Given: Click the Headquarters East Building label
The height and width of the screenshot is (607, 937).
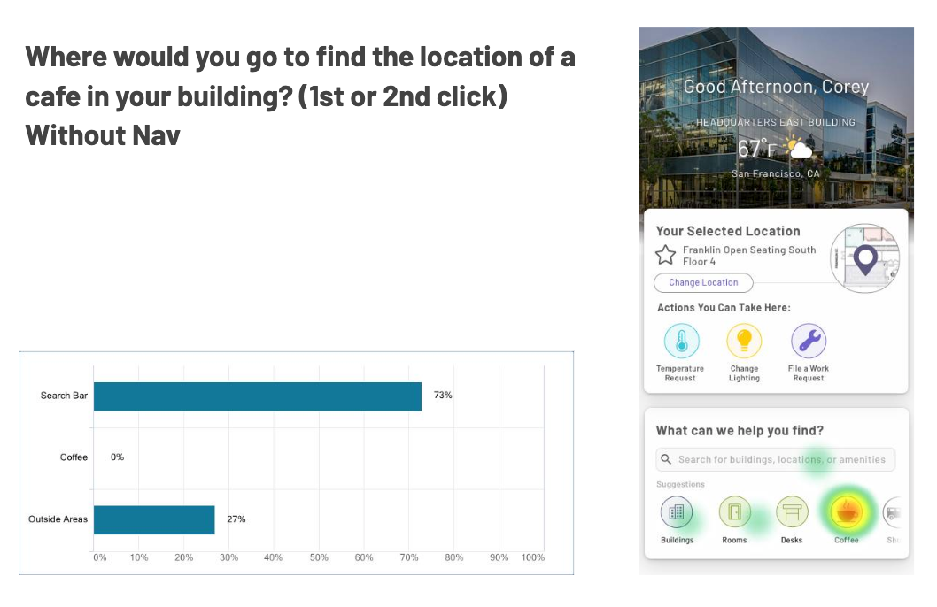Looking at the screenshot, I should click(x=775, y=122).
